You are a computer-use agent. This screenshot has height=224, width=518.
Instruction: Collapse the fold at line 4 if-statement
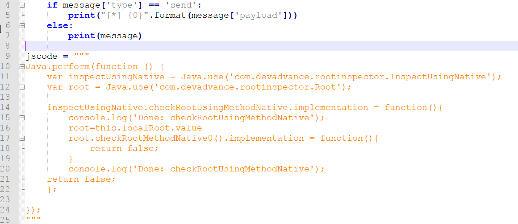point(21,5)
